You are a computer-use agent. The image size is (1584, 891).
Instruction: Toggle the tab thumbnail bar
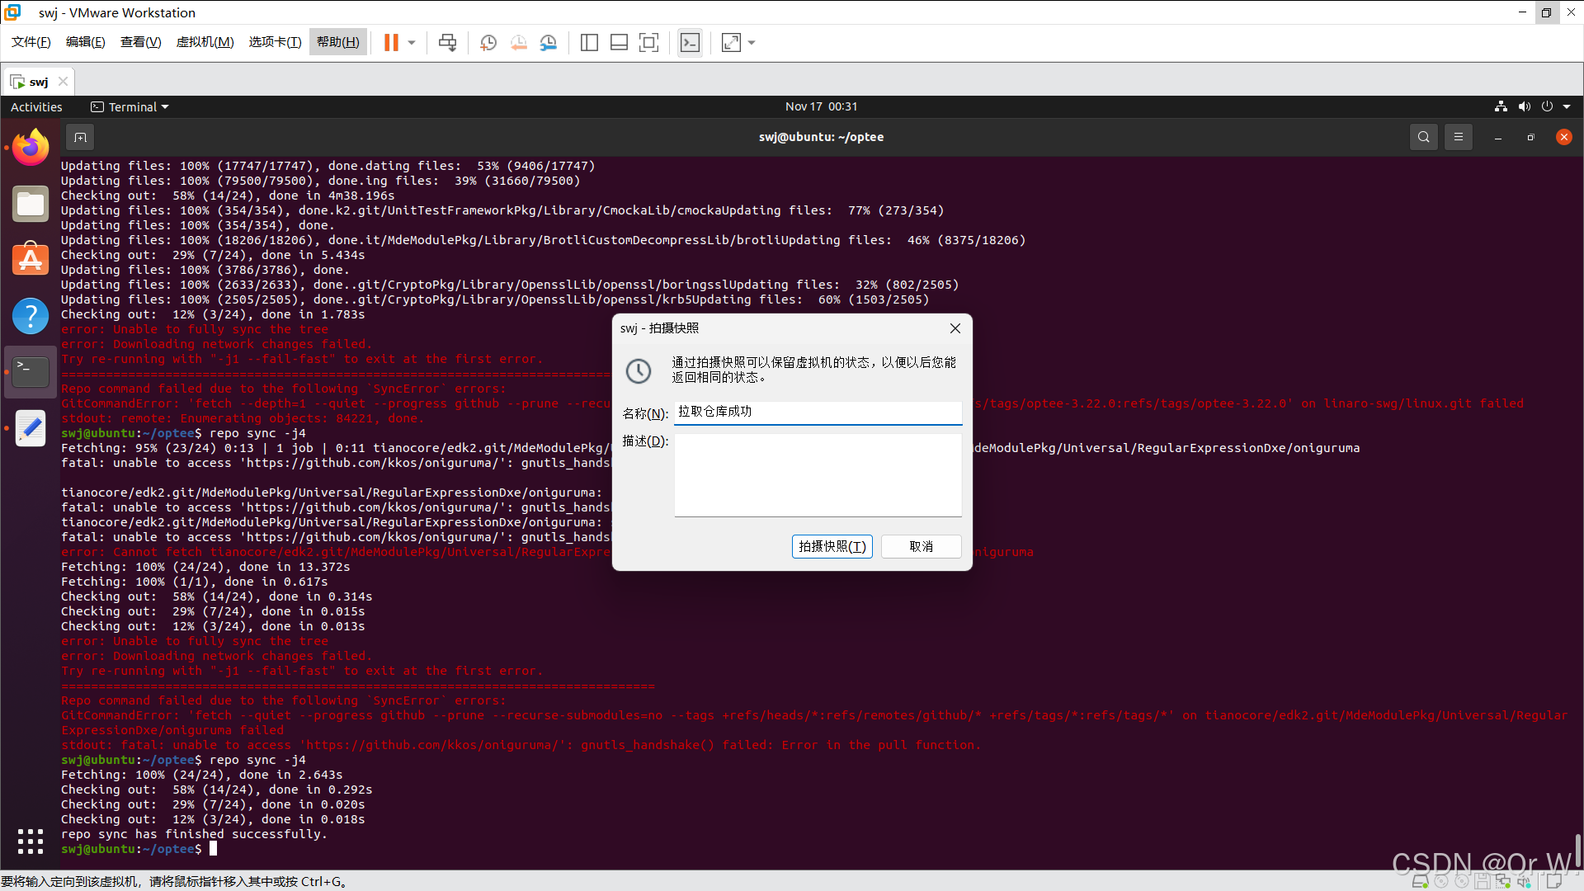tap(619, 42)
